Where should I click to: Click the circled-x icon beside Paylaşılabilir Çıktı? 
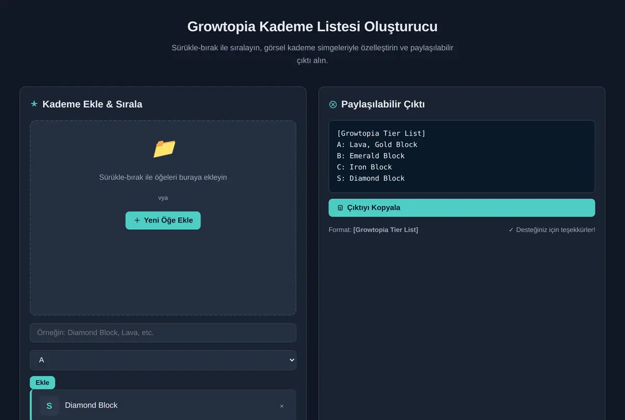(333, 104)
